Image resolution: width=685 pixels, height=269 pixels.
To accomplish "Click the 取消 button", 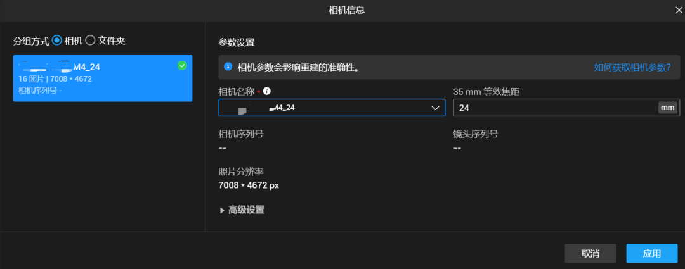I will [590, 253].
